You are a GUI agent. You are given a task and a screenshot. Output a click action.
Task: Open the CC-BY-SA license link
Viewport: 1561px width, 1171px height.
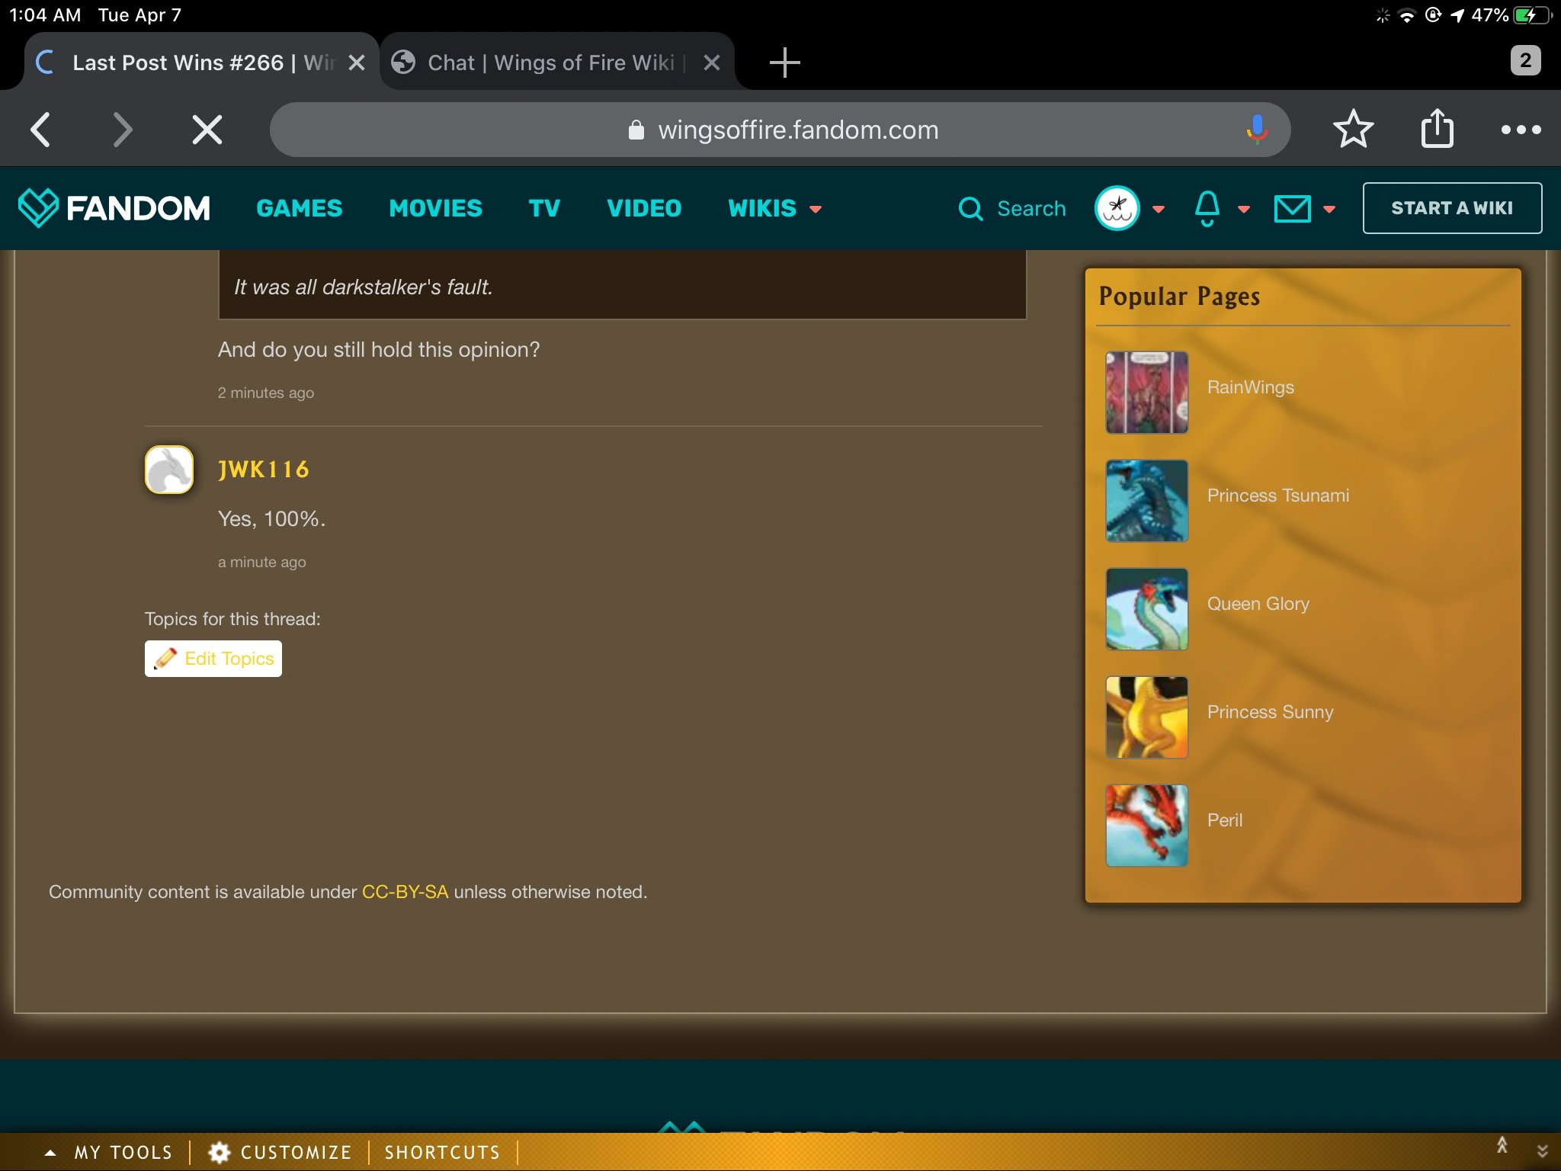pos(405,892)
